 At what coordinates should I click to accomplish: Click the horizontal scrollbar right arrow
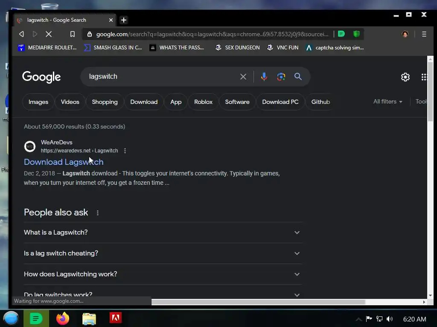[x=424, y=302]
